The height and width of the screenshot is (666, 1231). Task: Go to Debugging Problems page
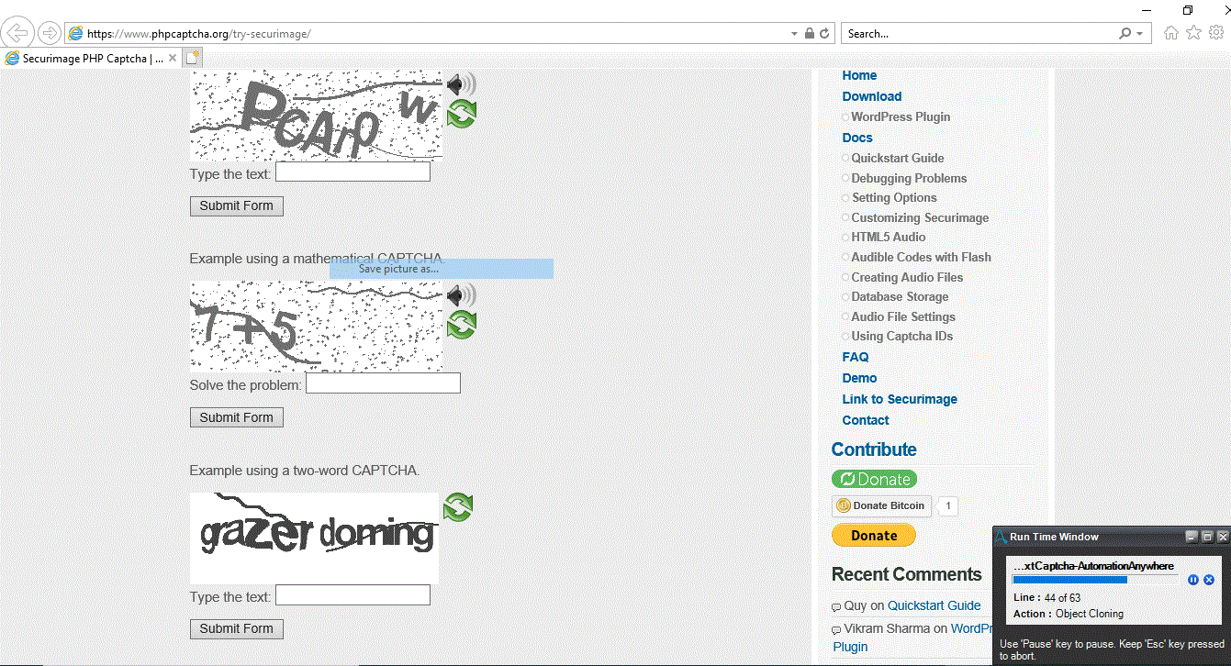pos(909,178)
